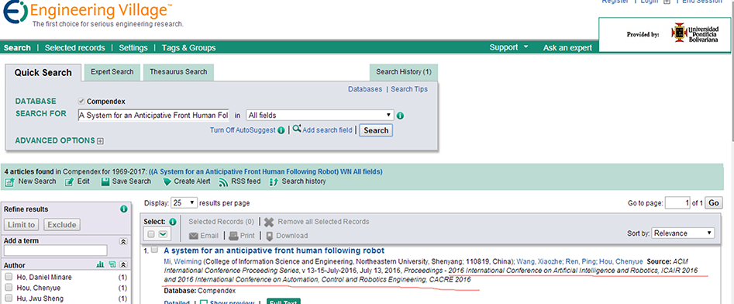Click Refine results info icon
734x304 pixels.
point(123,209)
